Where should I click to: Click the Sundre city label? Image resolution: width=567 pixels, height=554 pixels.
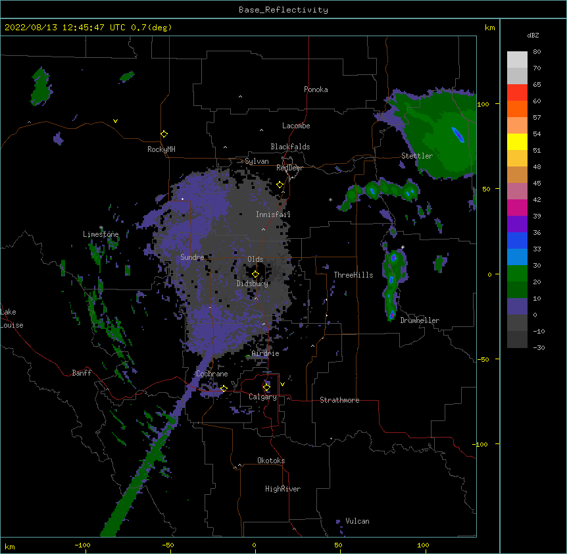point(192,257)
